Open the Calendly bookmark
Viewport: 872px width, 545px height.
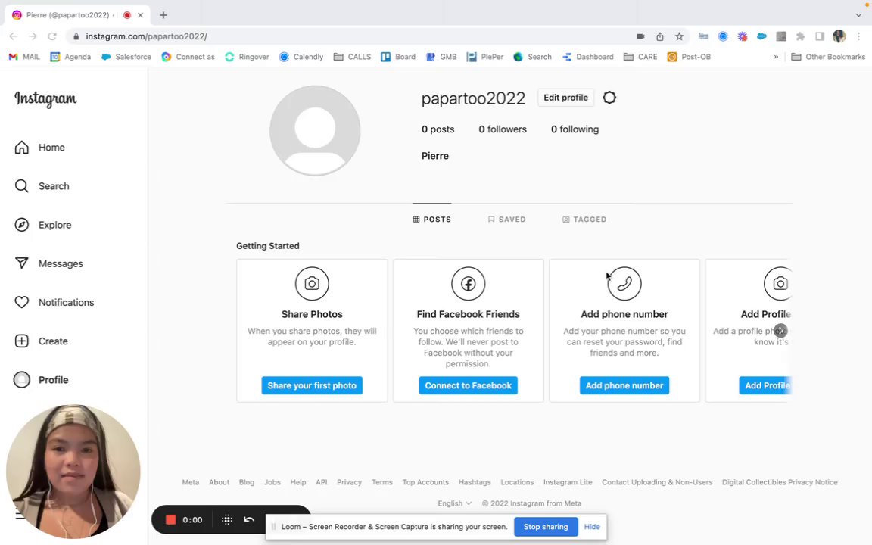click(x=301, y=57)
